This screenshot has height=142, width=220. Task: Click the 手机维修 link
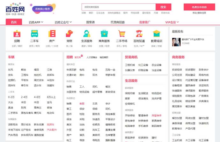point(143,126)
